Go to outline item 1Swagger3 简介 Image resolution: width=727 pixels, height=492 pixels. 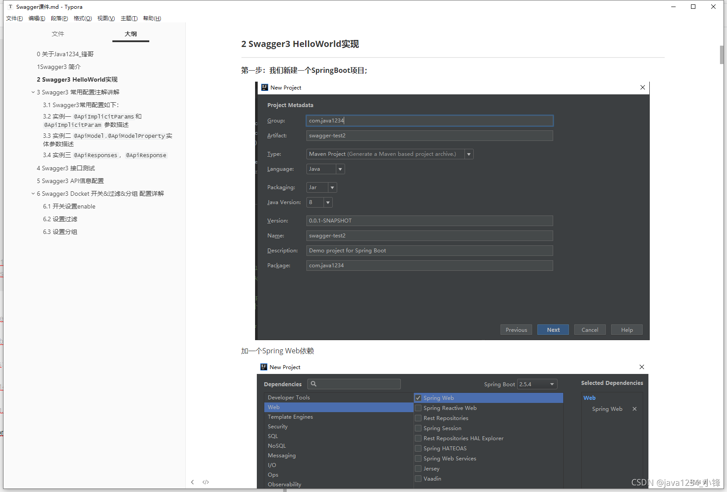click(x=59, y=67)
